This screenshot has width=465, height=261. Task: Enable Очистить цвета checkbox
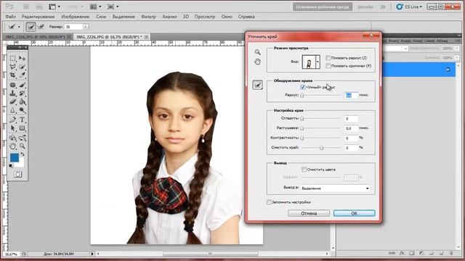click(304, 170)
